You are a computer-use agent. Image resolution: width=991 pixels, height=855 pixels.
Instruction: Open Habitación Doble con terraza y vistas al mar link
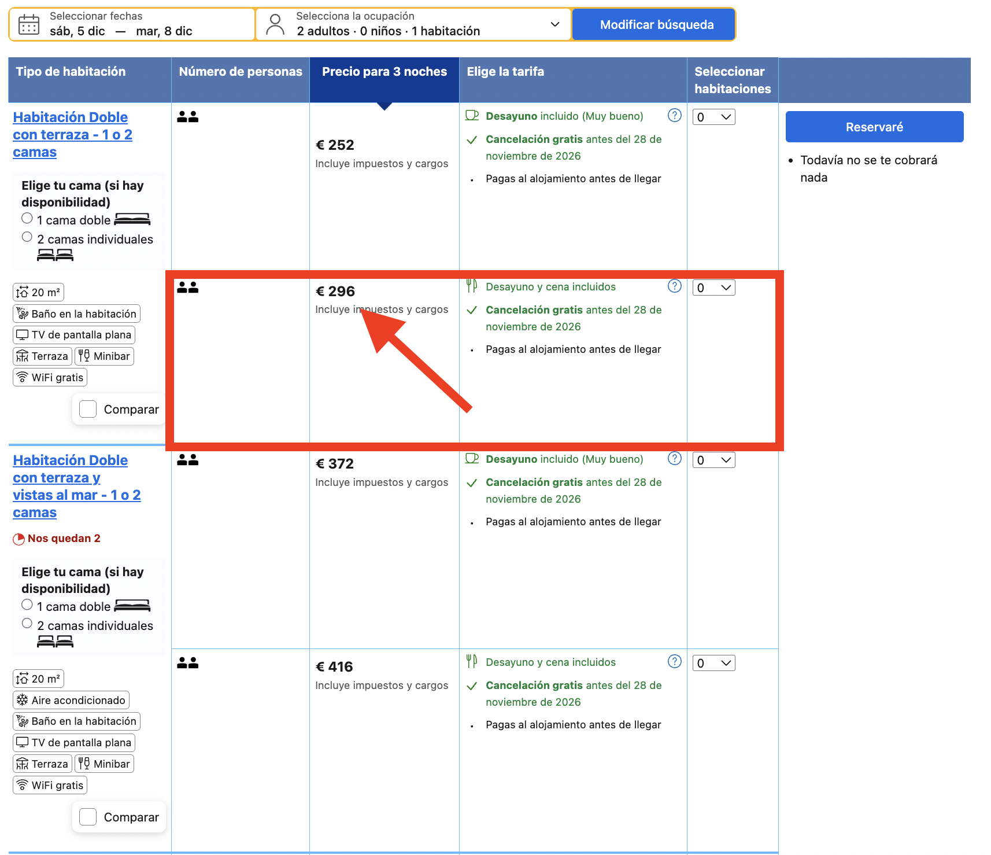[76, 487]
